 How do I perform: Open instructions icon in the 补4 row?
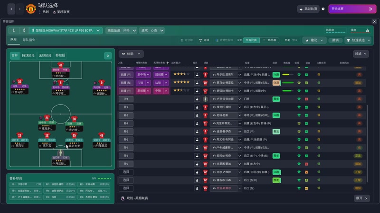(x=197, y=124)
